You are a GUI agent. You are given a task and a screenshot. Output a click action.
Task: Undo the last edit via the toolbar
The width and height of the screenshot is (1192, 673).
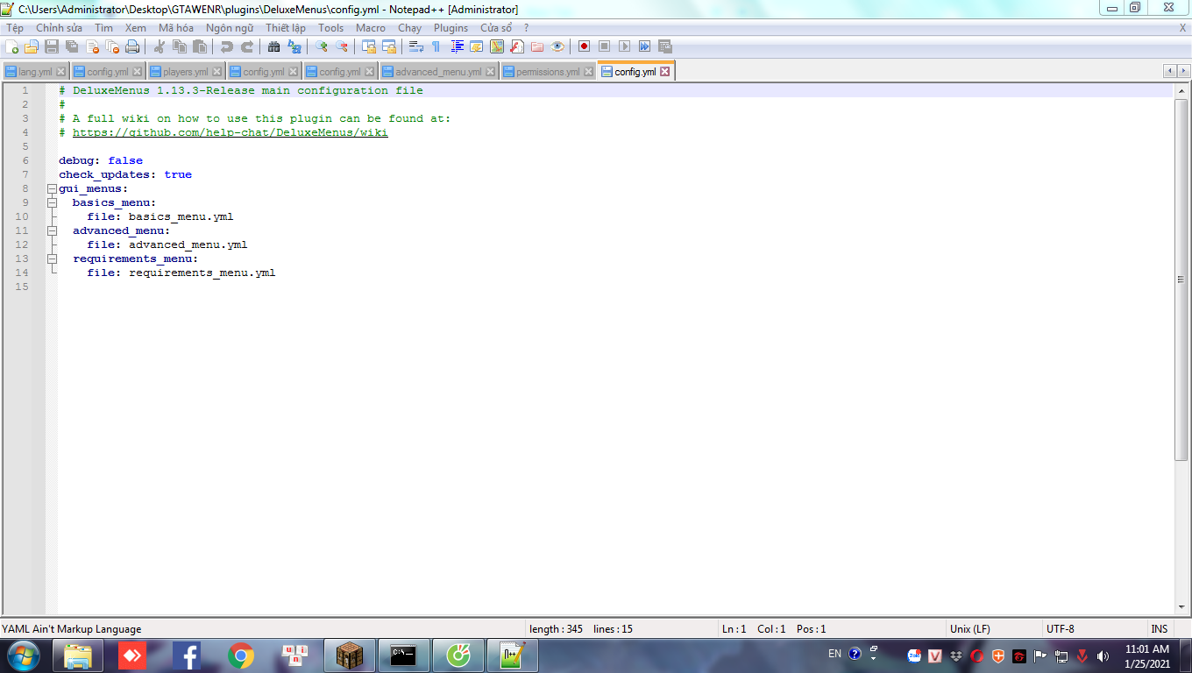pyautogui.click(x=227, y=46)
